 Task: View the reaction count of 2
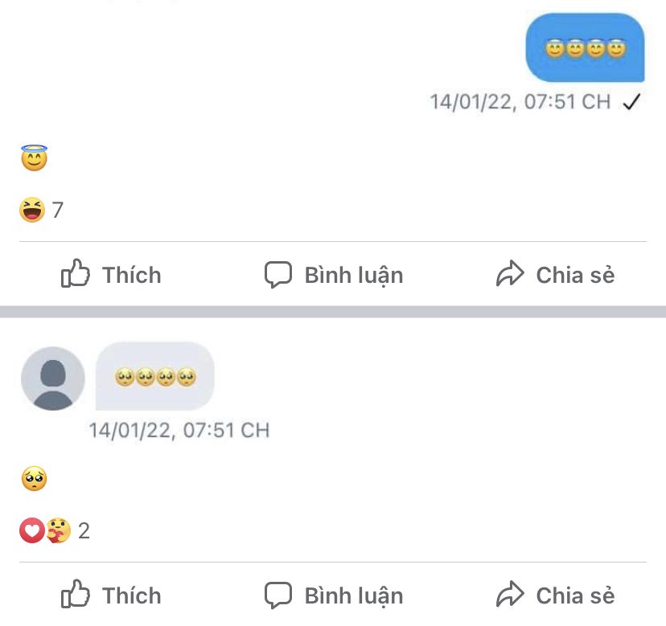coord(84,531)
